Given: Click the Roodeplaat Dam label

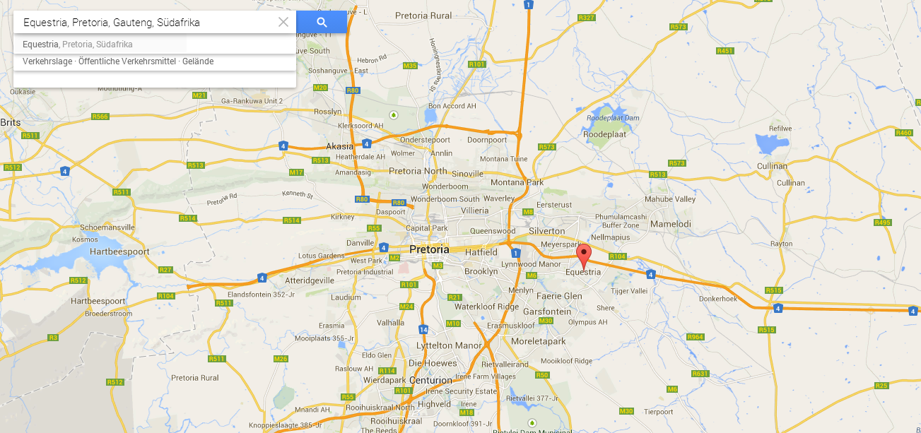Looking at the screenshot, I should coord(613,117).
